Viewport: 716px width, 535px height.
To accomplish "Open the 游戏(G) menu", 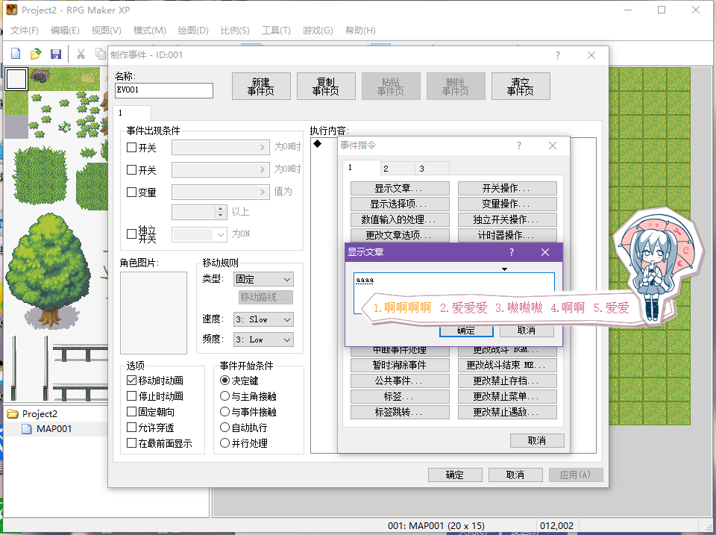I will click(318, 30).
